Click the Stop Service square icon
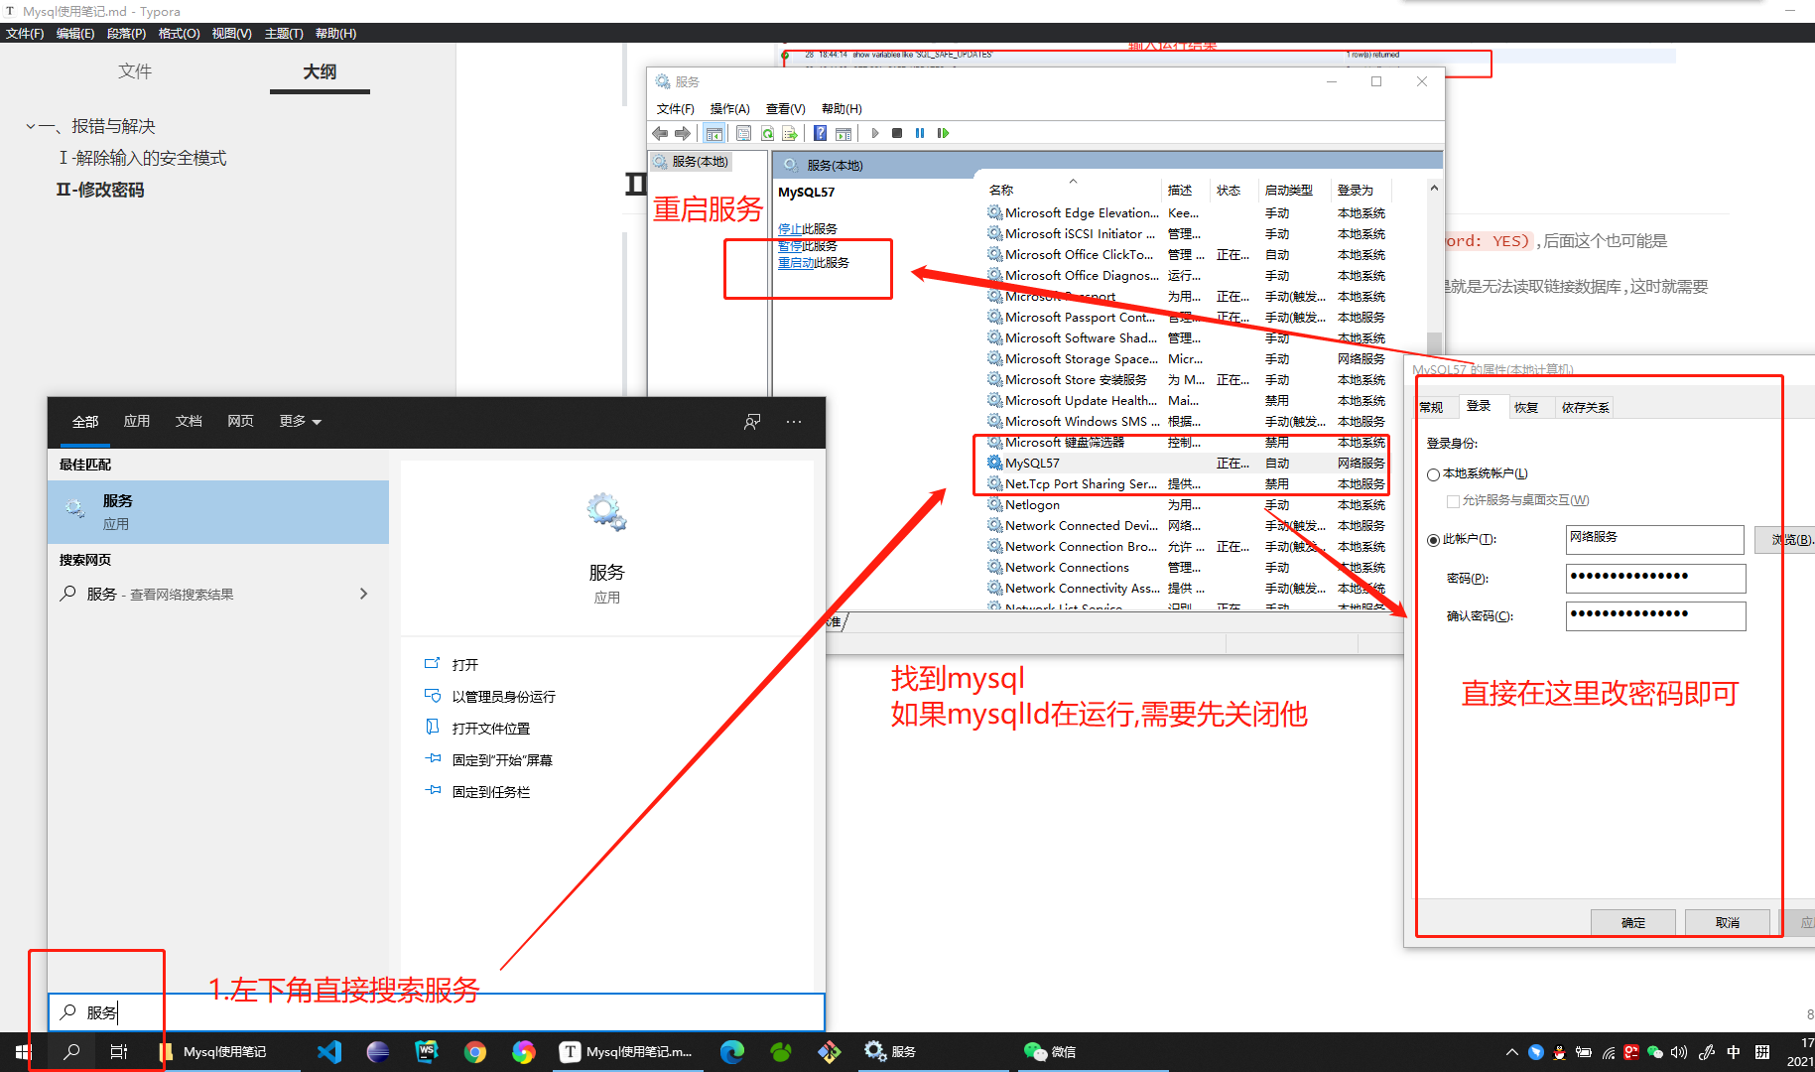The image size is (1815, 1072). point(897,133)
